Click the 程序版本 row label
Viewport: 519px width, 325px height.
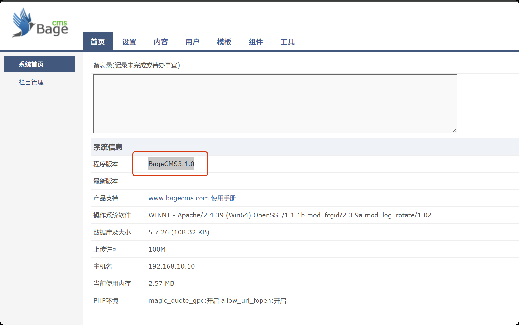click(x=106, y=164)
